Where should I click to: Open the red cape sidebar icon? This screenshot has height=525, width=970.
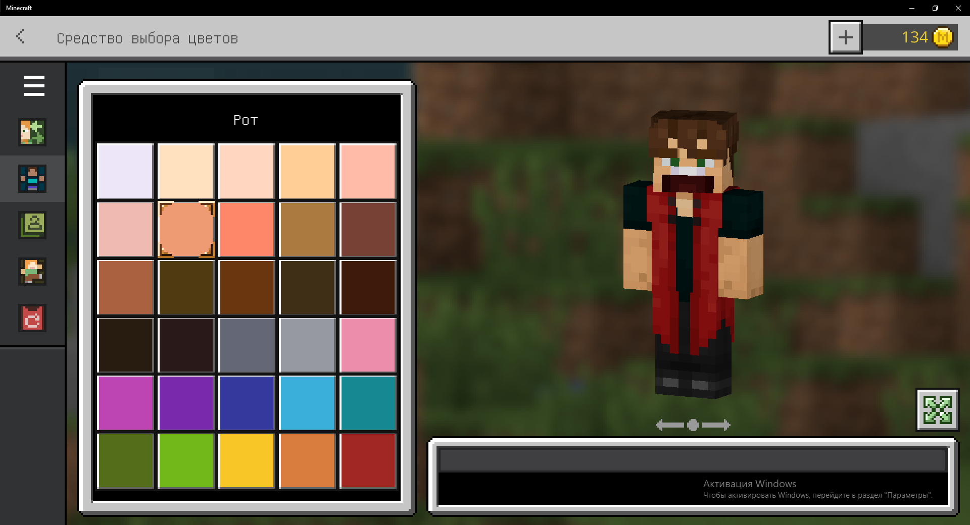pyautogui.click(x=32, y=318)
